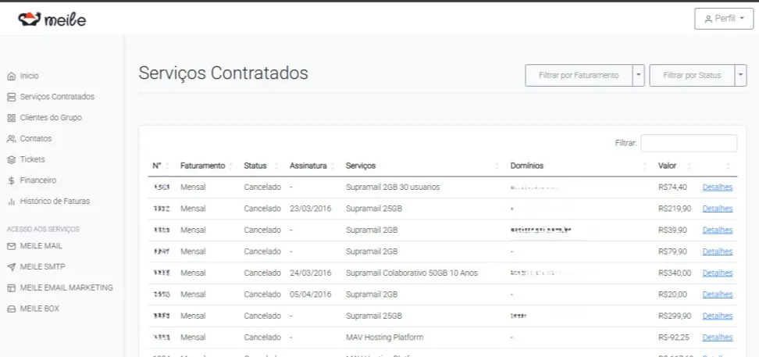Click the drive icon beside MEILE BOX

tap(12, 309)
